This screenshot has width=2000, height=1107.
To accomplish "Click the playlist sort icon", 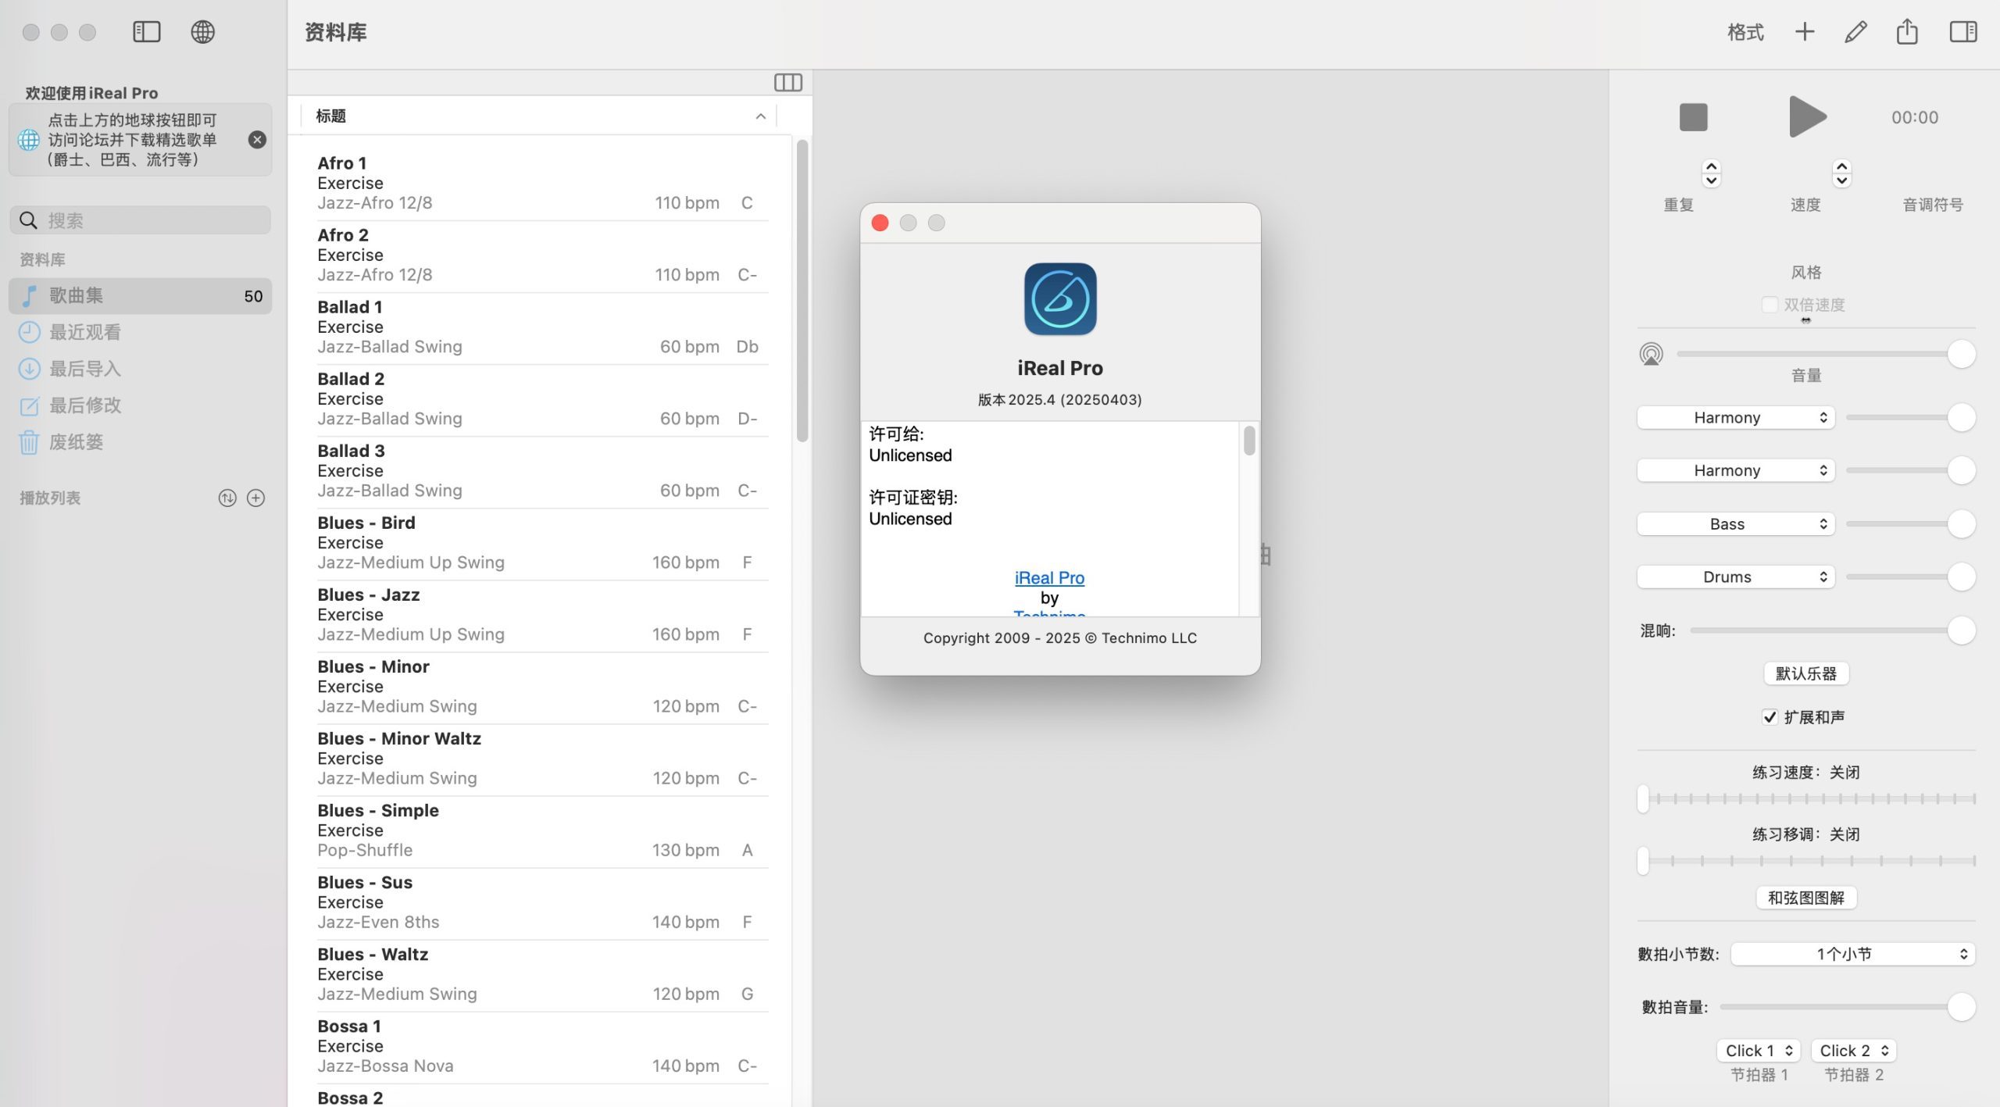I will 227,498.
